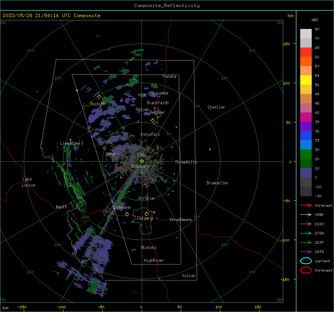Click the Vulcan town label
Screen dimensions: 334x312
(x=189, y=276)
